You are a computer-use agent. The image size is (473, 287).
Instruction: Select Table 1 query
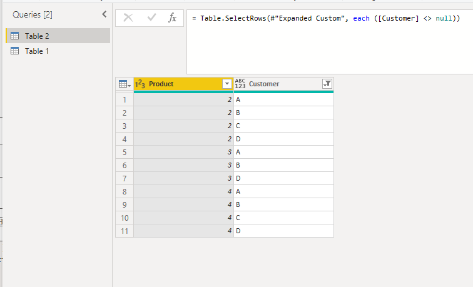[x=58, y=51]
